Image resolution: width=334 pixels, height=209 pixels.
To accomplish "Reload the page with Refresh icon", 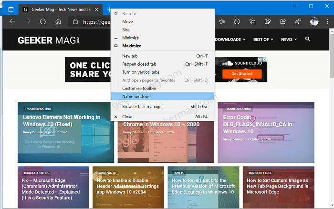I will pyautogui.click(x=43, y=21).
